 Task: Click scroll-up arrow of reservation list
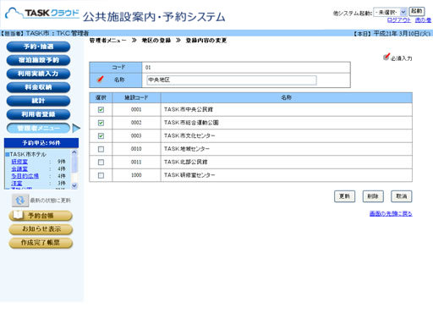point(74,152)
